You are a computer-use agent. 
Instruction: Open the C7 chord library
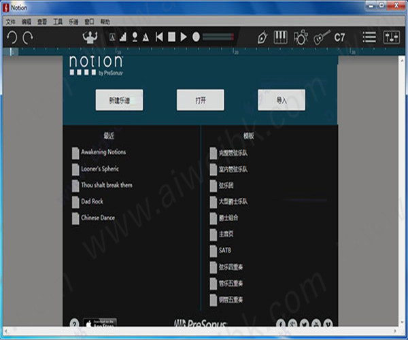(339, 37)
